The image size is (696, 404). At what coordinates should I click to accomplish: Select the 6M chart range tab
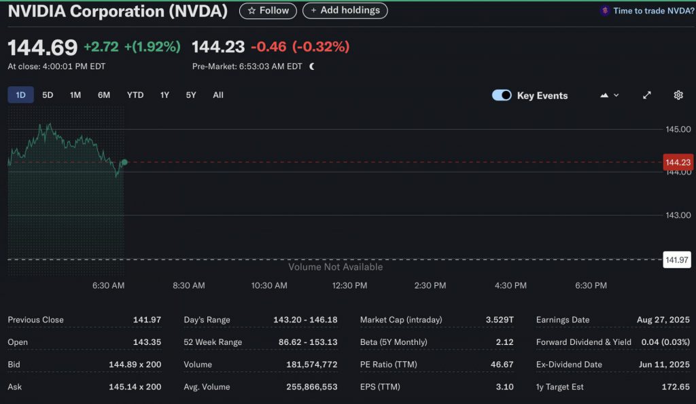pos(104,95)
